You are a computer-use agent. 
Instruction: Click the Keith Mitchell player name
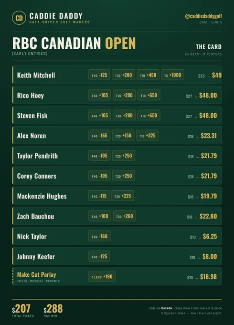tap(36, 75)
